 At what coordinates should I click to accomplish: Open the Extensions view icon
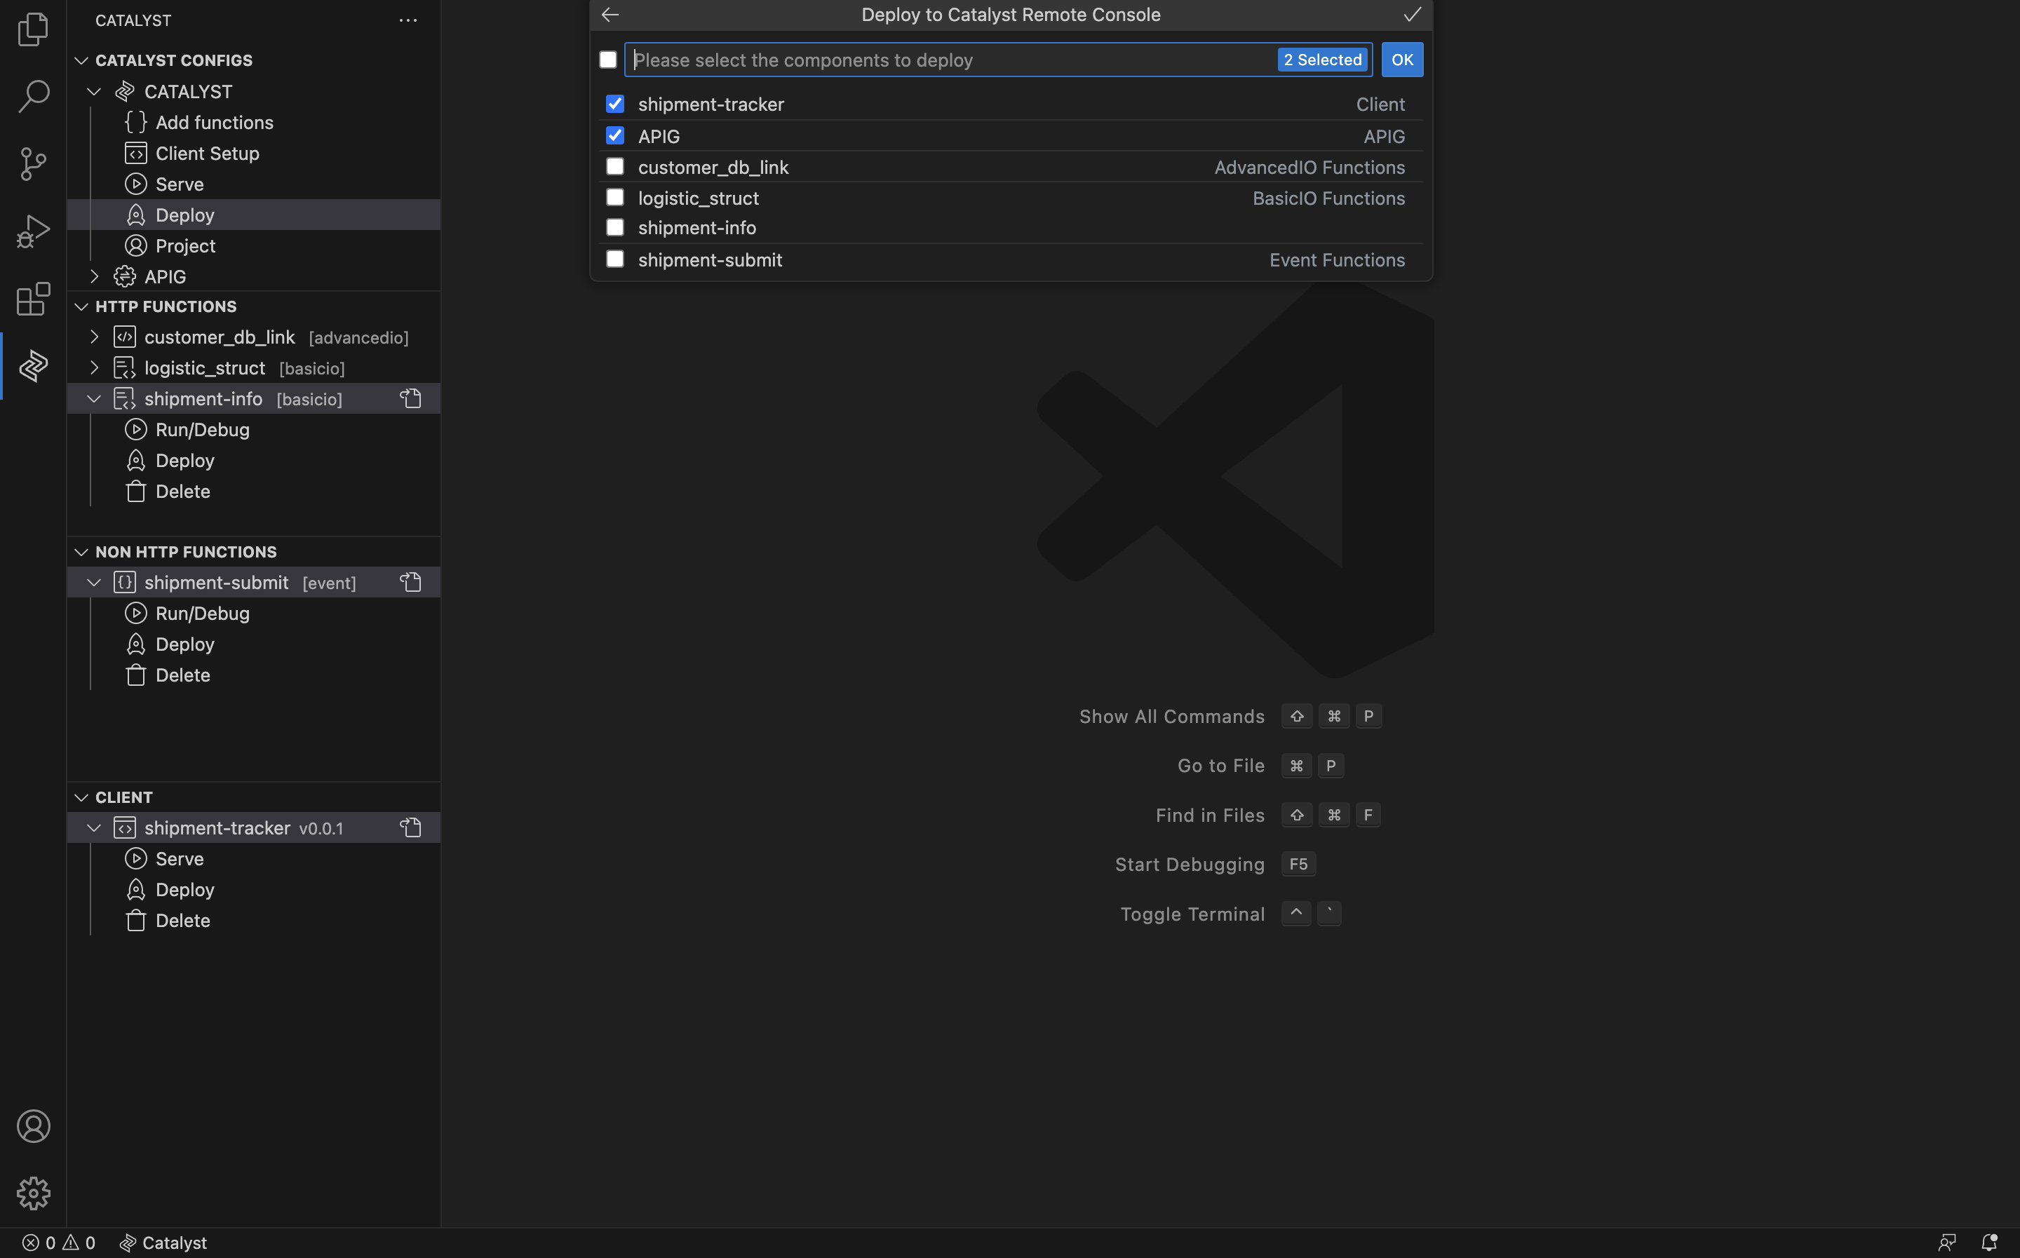tap(33, 299)
